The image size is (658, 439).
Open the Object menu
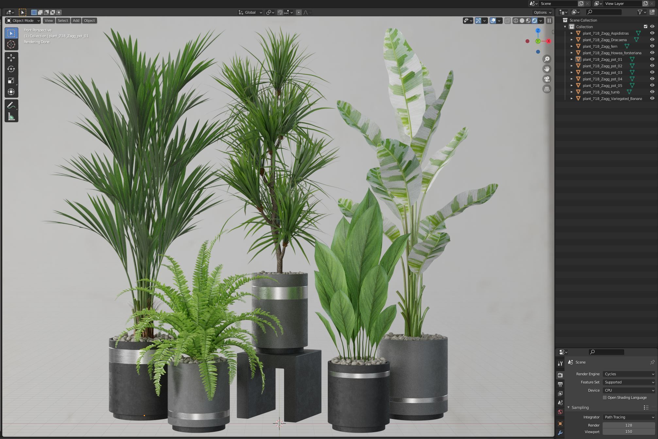coord(89,21)
